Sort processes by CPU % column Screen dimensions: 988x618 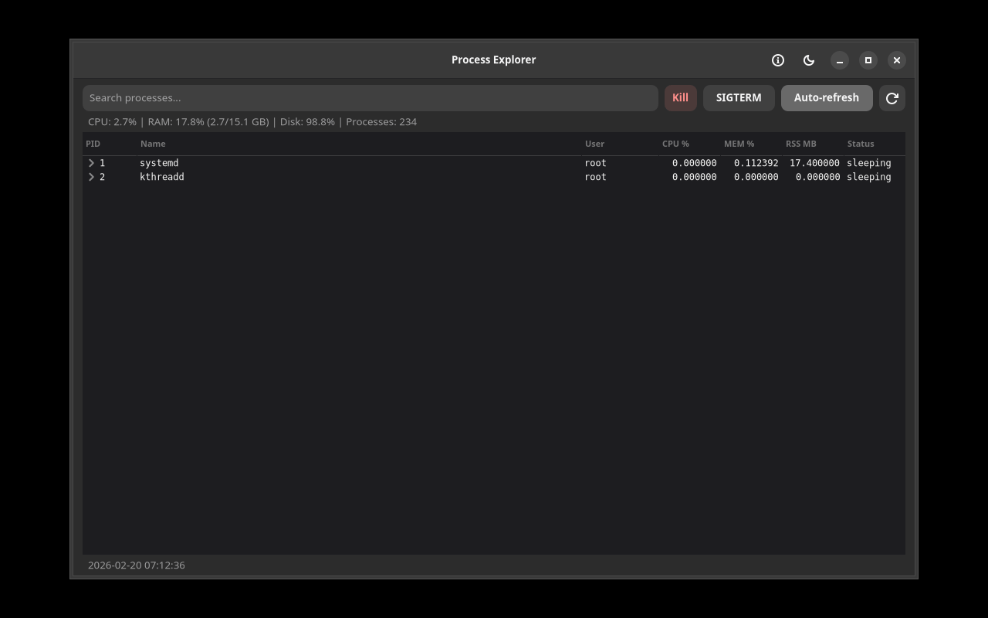click(675, 144)
